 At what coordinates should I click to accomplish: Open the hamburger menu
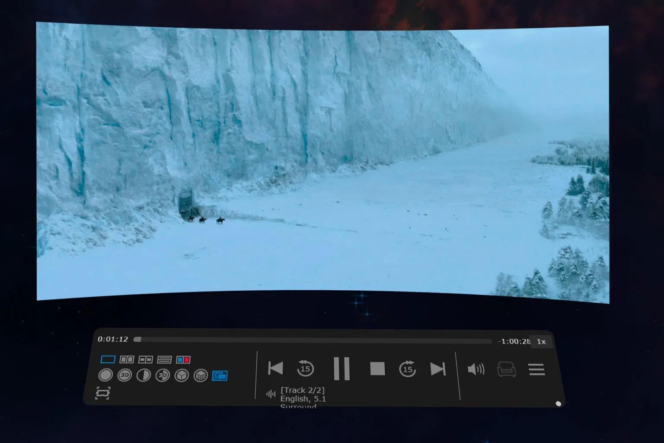tap(536, 369)
